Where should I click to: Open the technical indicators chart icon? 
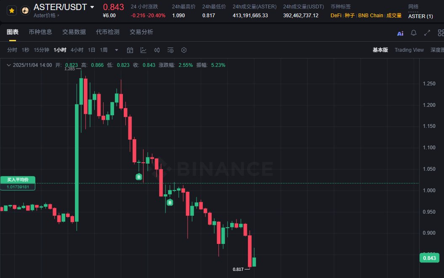click(144, 50)
